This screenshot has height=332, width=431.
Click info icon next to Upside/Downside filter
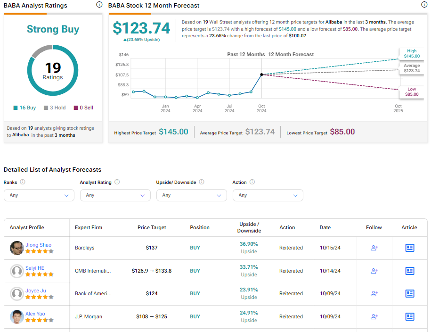(202, 182)
